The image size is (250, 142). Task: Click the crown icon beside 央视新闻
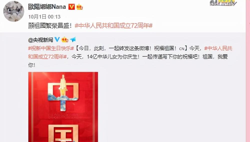click(65, 40)
